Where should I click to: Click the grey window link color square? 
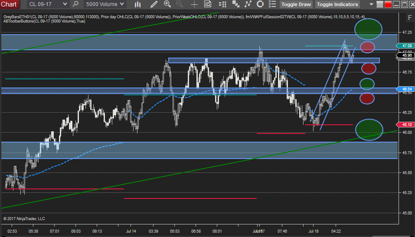point(380,4)
